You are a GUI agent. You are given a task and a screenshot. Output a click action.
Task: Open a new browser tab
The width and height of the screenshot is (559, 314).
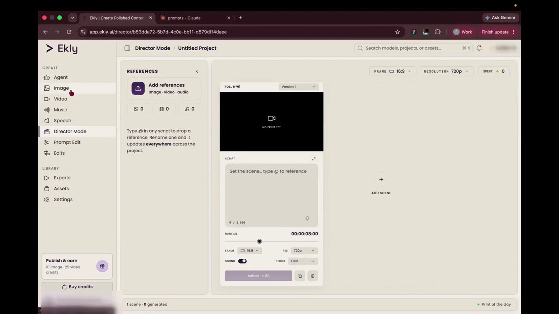(x=240, y=18)
